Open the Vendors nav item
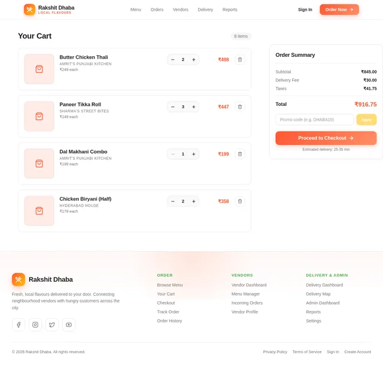 (x=181, y=10)
